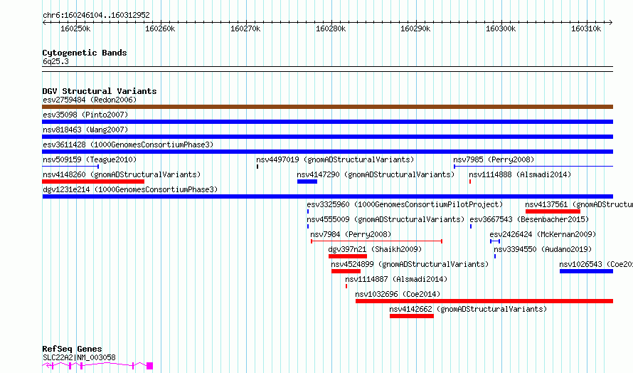Open the SLC22A2|NM_003058 gene label
633x373 pixels.
(x=79, y=357)
